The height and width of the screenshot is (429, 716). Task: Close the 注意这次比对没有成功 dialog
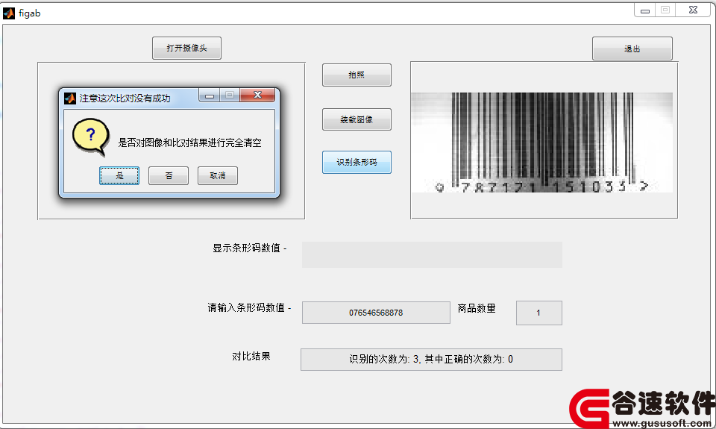pyautogui.click(x=257, y=95)
